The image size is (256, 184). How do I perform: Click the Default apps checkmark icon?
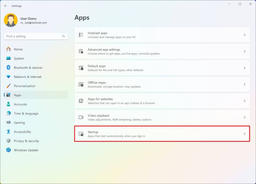[x=81, y=68]
